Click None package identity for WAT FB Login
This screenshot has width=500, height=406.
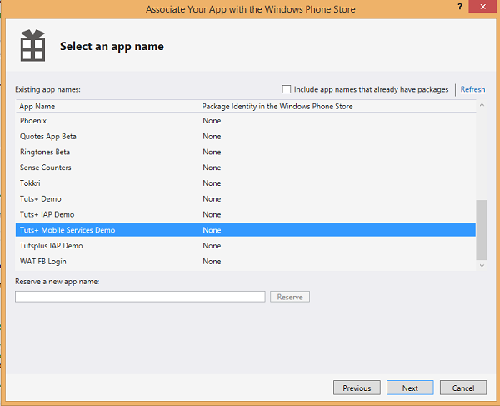pos(212,261)
